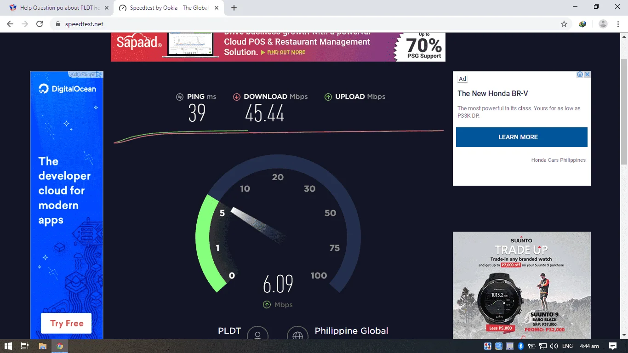This screenshot has width=628, height=353.
Task: Click the download arrow icon beside DOWNLOAD
Action: tap(237, 97)
